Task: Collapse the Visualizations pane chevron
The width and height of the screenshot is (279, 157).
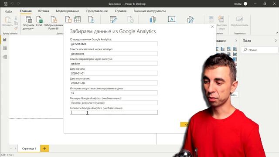Action: click(x=236, y=41)
